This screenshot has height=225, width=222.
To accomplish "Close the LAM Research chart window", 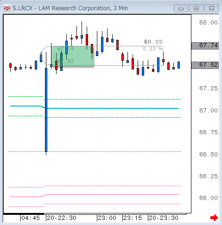I will (211, 8).
